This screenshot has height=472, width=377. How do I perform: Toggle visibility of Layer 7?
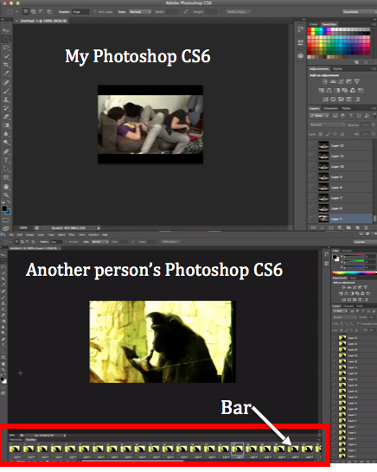(312, 198)
